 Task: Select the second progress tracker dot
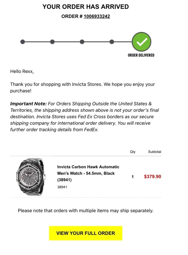click(x=52, y=42)
